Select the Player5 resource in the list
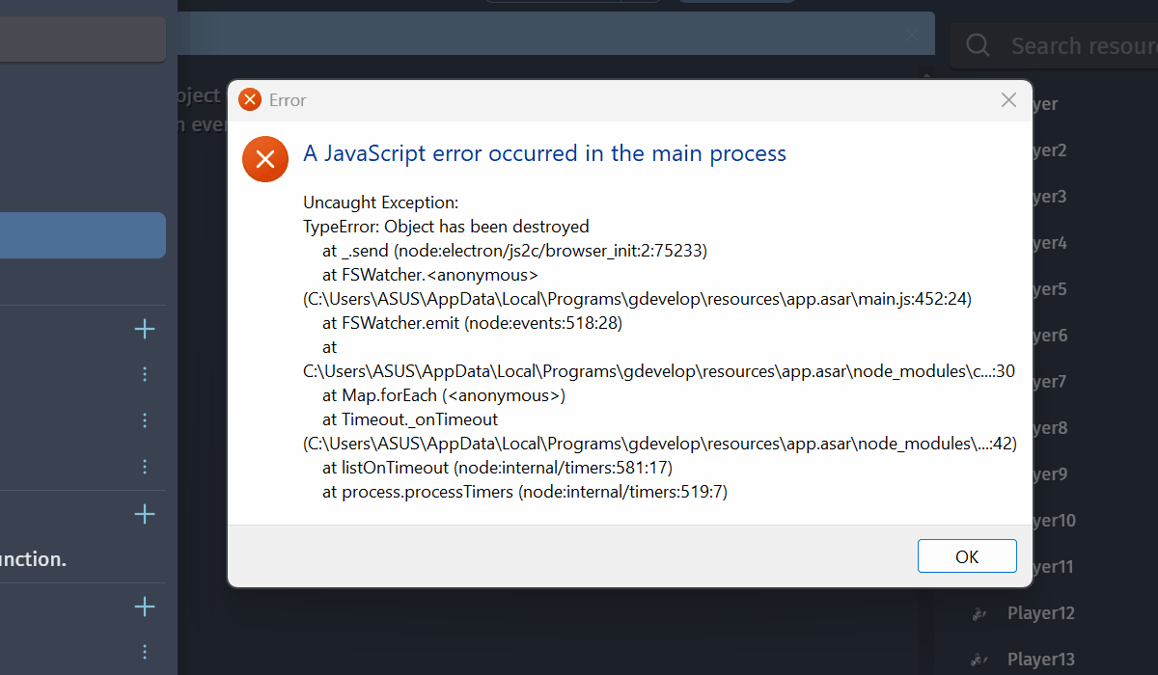The image size is (1158, 675). click(1048, 289)
